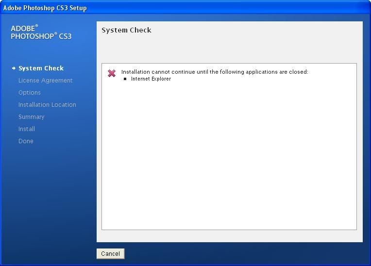Image resolution: width=371 pixels, height=266 pixels.
Task: Click the Adobe Photoshop CS3 logo text
Action: point(41,32)
